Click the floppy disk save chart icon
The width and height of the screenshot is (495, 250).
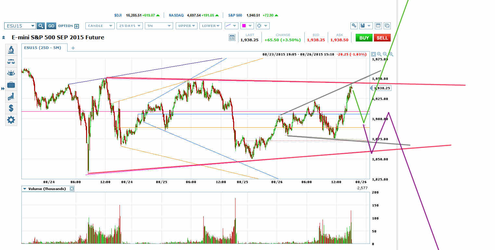[x=363, y=26]
